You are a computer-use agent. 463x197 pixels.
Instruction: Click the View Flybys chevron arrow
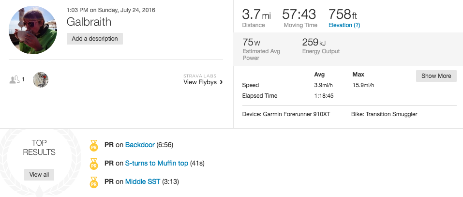(221, 82)
